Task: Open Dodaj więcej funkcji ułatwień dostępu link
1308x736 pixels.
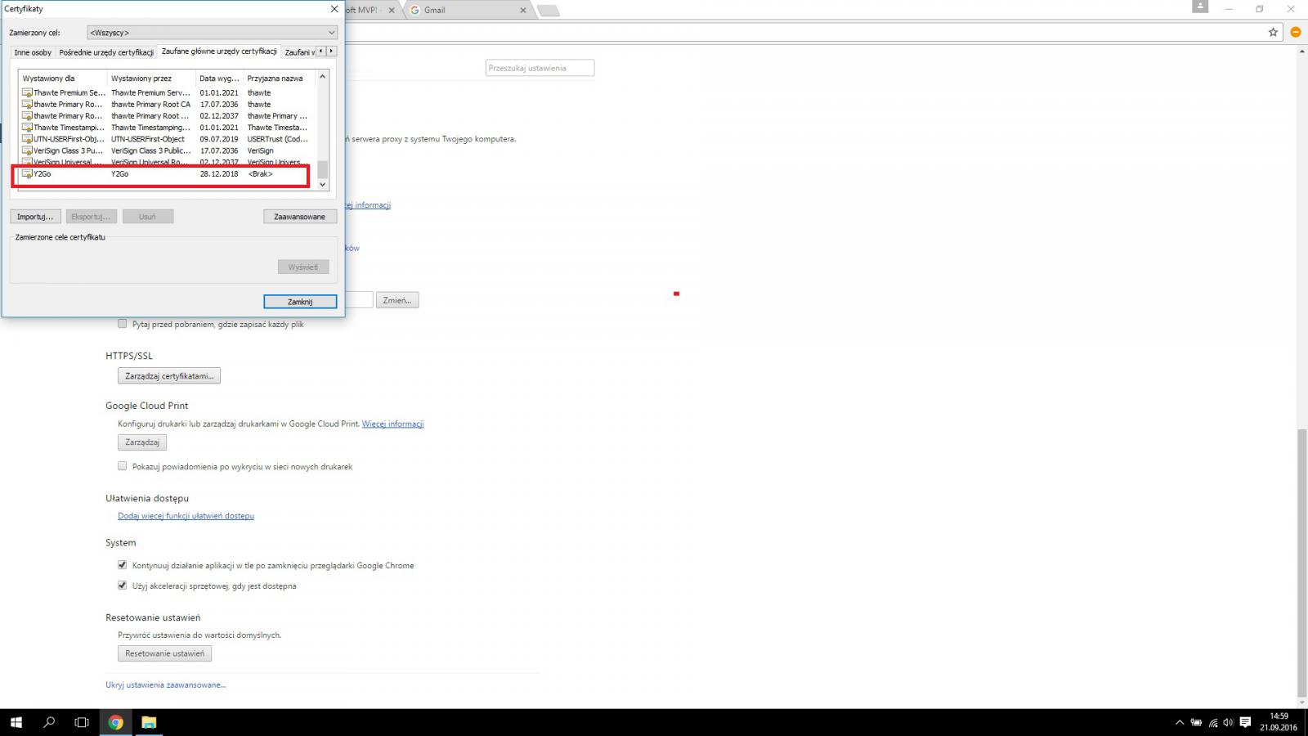Action: pyautogui.click(x=186, y=516)
